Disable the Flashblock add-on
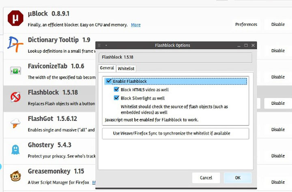The height and width of the screenshot is (192, 292). pos(278,103)
